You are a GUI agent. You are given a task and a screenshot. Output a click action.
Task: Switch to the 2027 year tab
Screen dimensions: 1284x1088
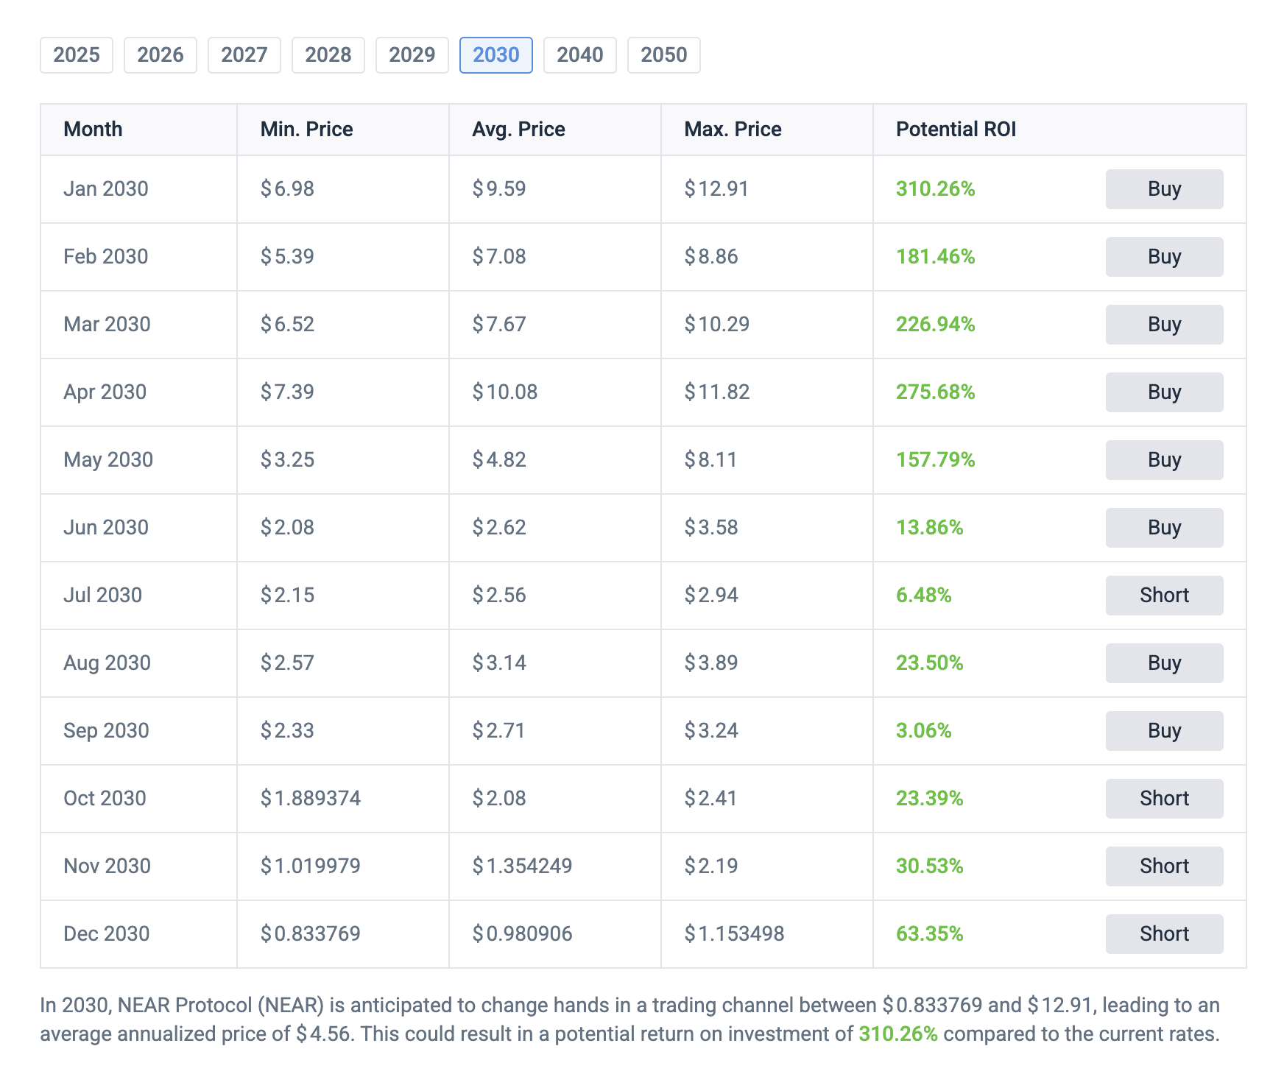(x=244, y=55)
